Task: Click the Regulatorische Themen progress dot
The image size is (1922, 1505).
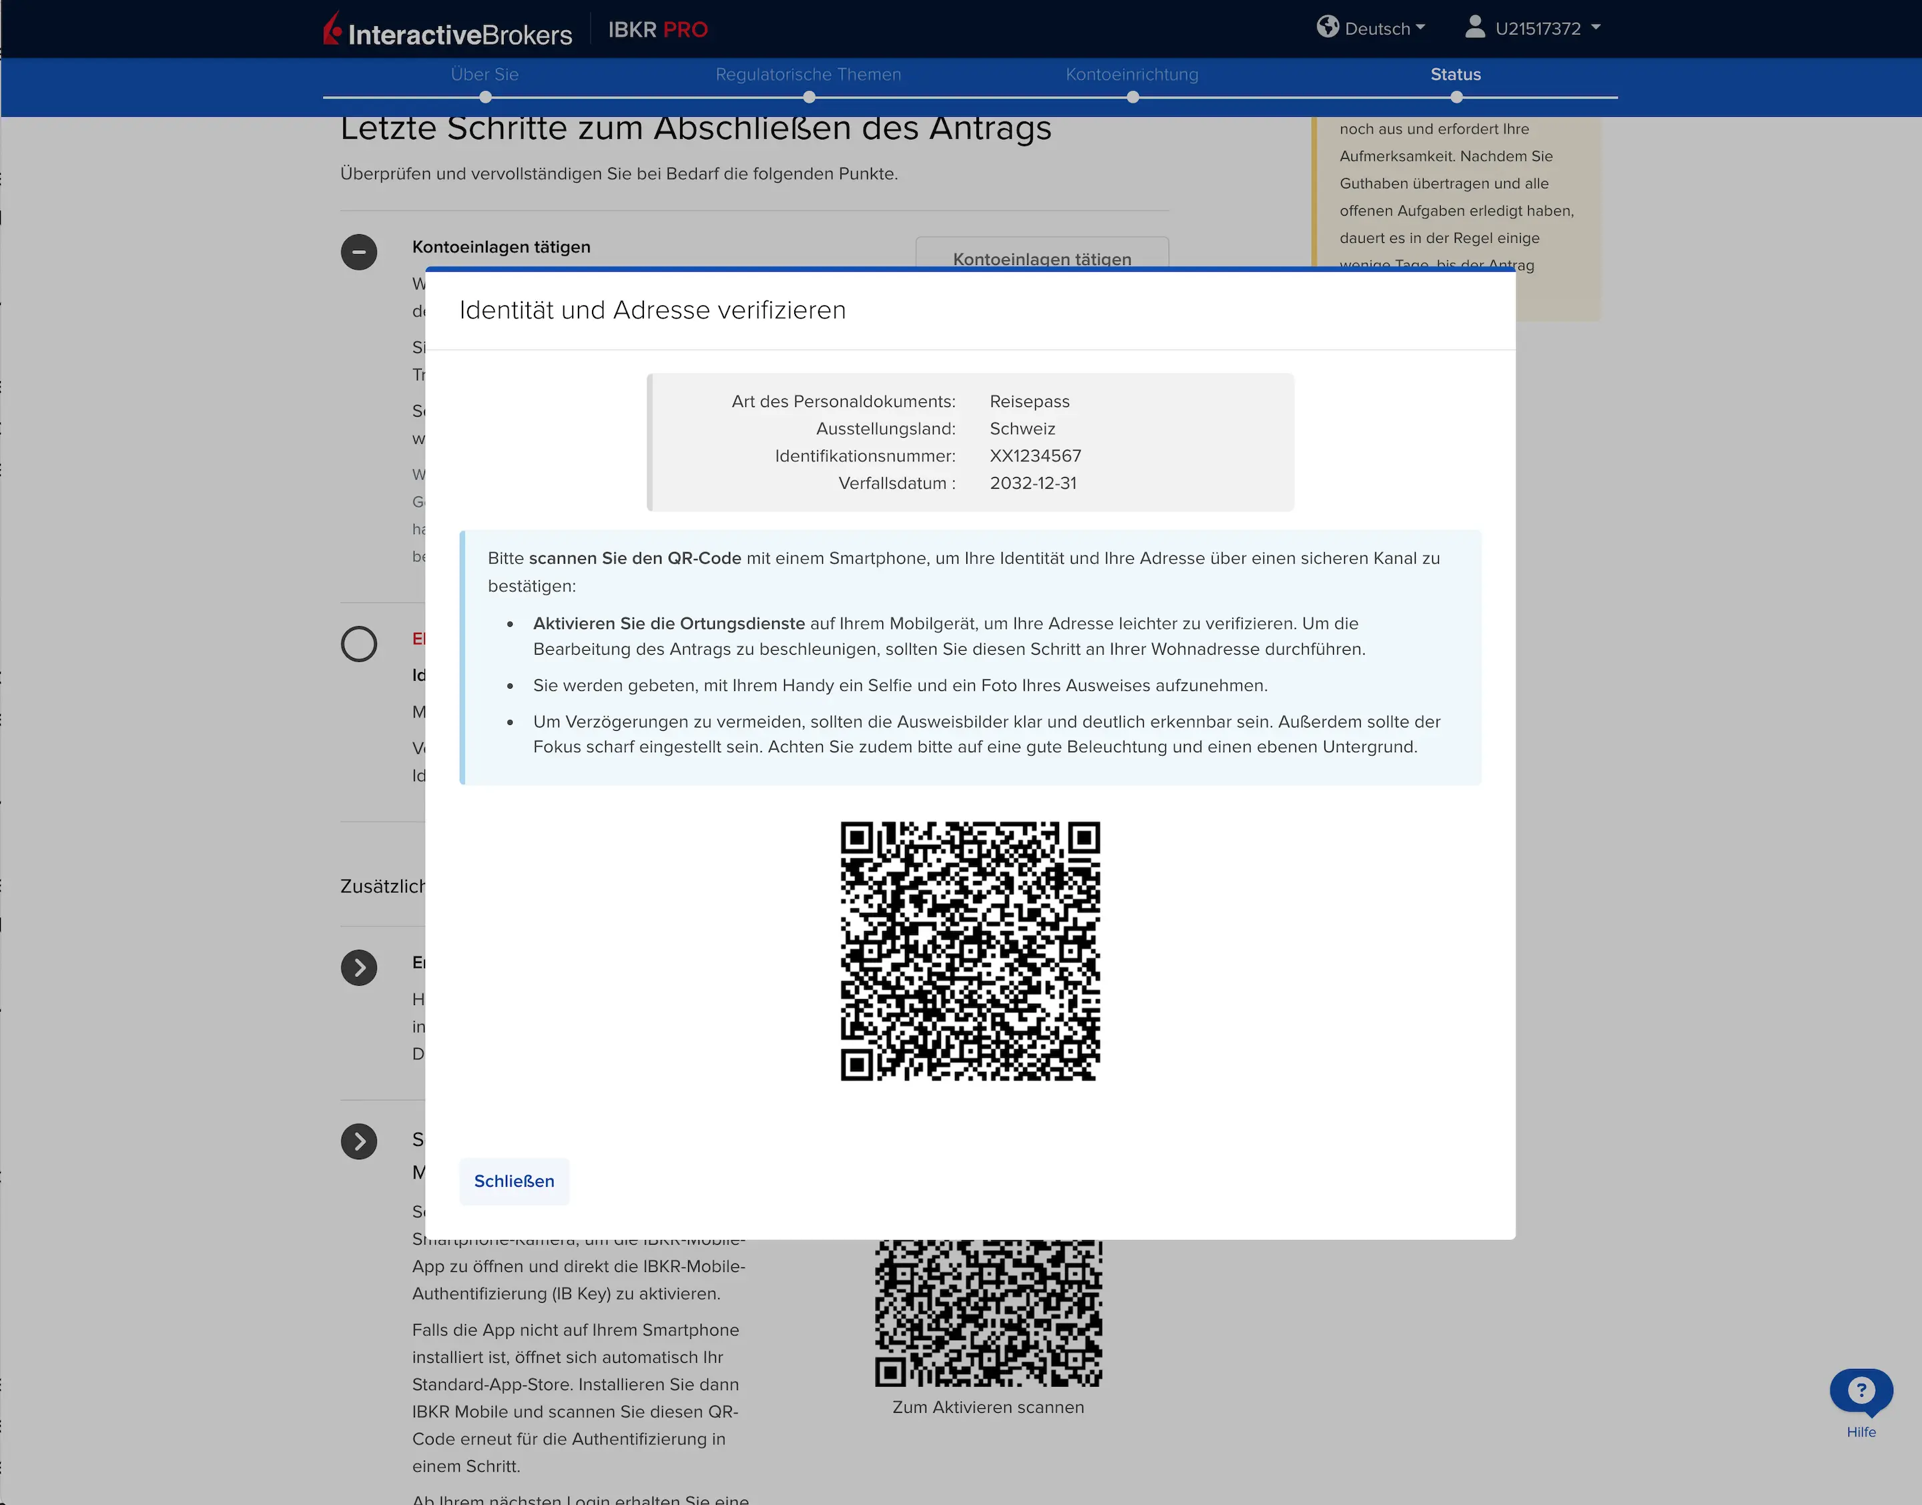Action: point(809,97)
